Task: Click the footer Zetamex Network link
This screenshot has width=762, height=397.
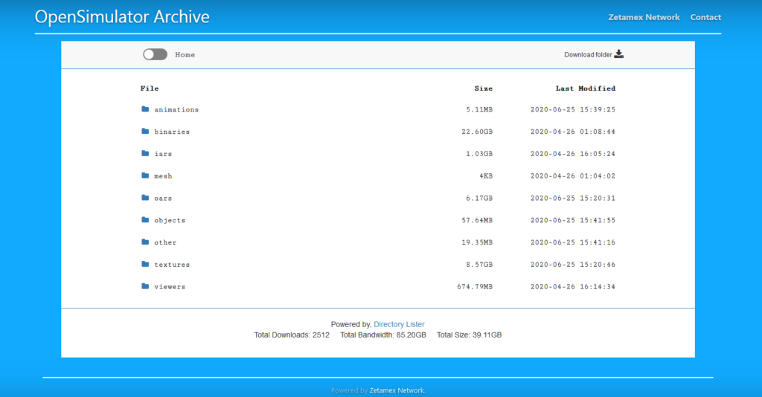Action: pyautogui.click(x=397, y=390)
